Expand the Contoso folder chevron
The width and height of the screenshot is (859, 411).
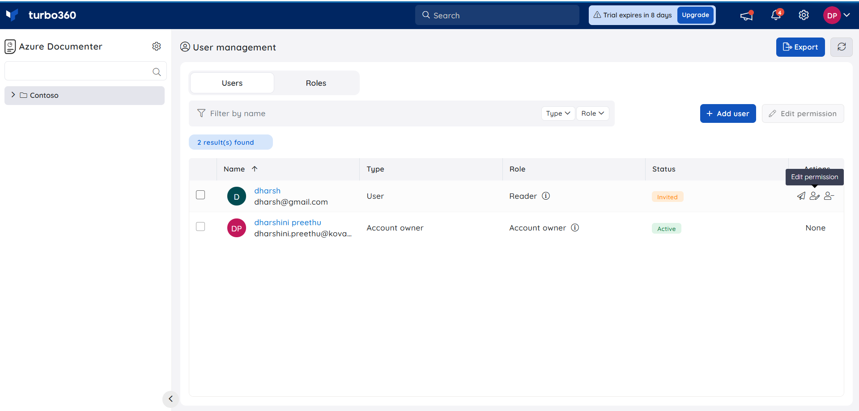tap(13, 95)
